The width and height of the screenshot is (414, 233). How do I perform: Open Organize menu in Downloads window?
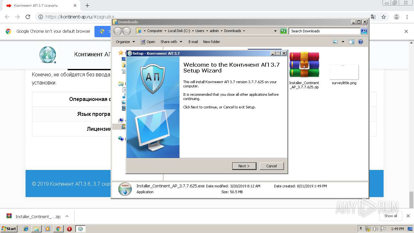click(x=125, y=42)
